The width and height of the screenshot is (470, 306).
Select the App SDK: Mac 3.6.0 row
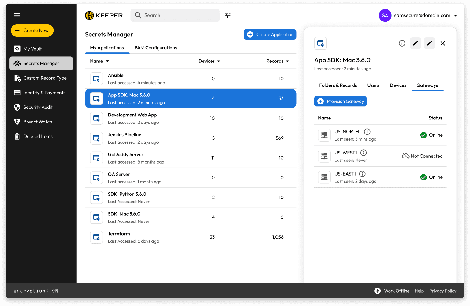tap(191, 99)
